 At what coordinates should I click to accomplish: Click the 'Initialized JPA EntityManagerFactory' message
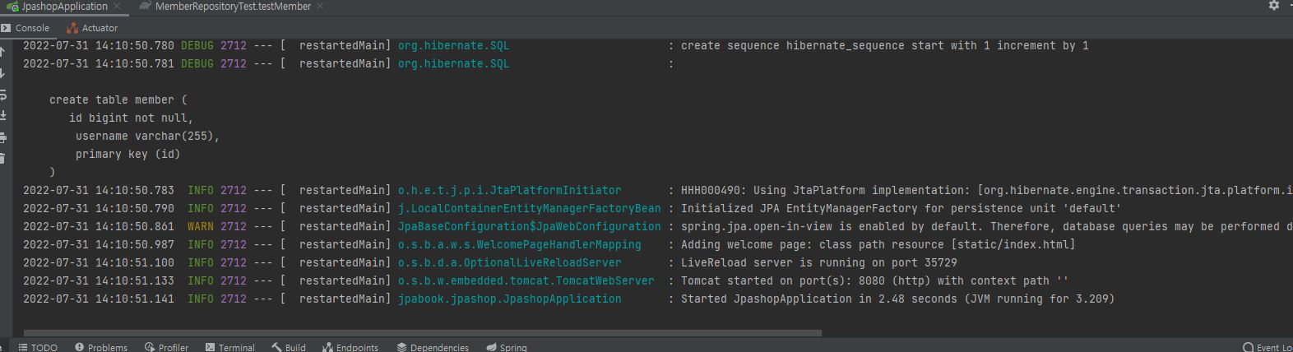(901, 208)
